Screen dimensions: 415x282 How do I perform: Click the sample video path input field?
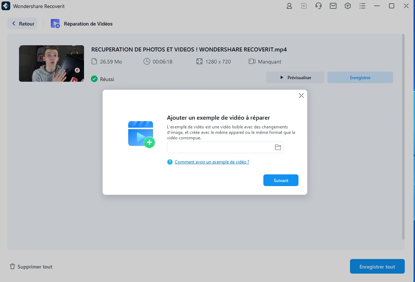pyautogui.click(x=225, y=147)
